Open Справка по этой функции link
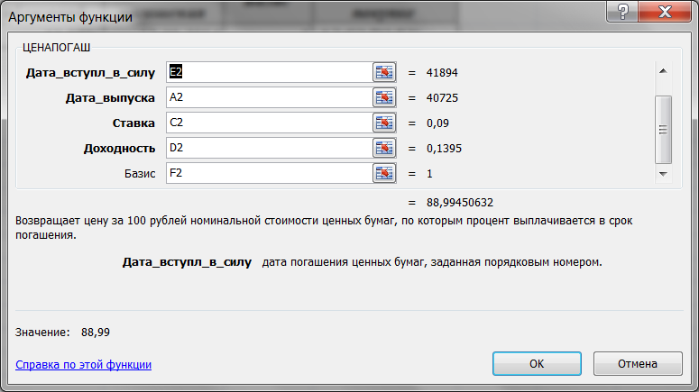This screenshot has width=699, height=392. tap(83, 364)
